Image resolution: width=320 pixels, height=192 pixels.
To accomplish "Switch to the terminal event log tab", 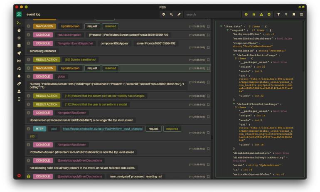I will coord(19,23).
